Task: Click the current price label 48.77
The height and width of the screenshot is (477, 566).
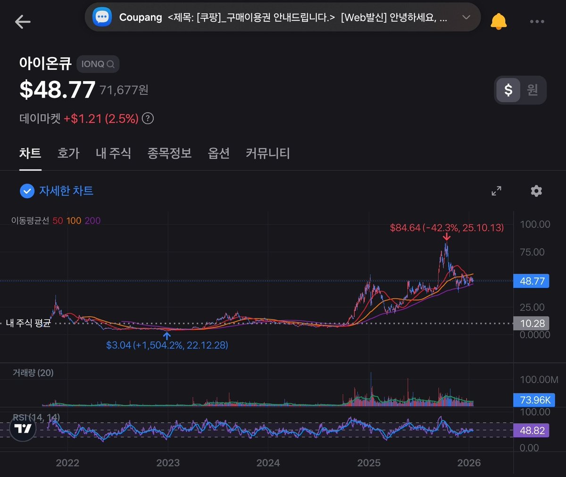Action: click(532, 281)
